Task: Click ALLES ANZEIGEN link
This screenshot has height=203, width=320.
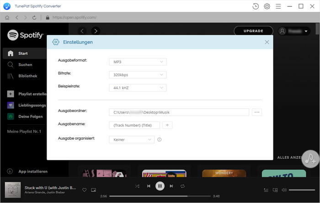Action: 289,157
